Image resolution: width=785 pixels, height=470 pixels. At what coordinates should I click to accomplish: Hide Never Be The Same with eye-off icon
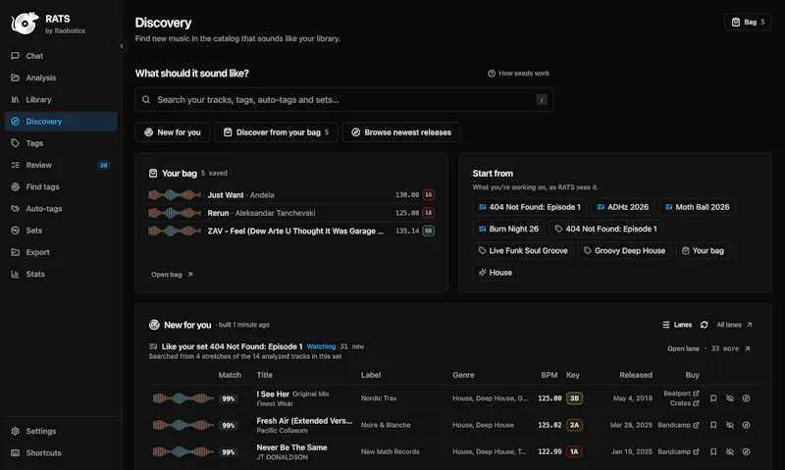point(730,451)
